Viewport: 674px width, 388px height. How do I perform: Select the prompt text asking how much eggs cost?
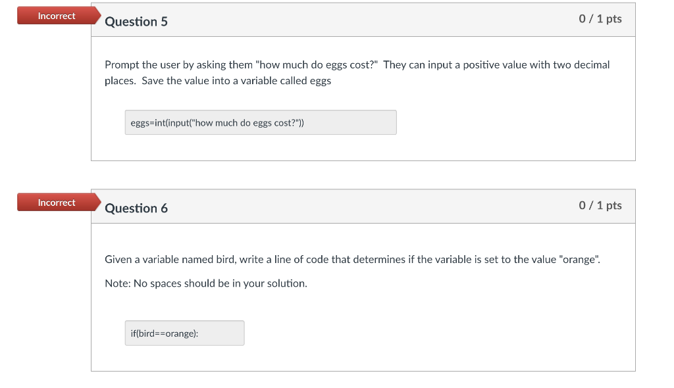click(x=357, y=72)
